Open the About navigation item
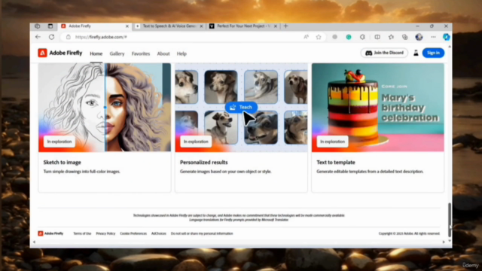Screen dimensions: 482x271 [163, 53]
